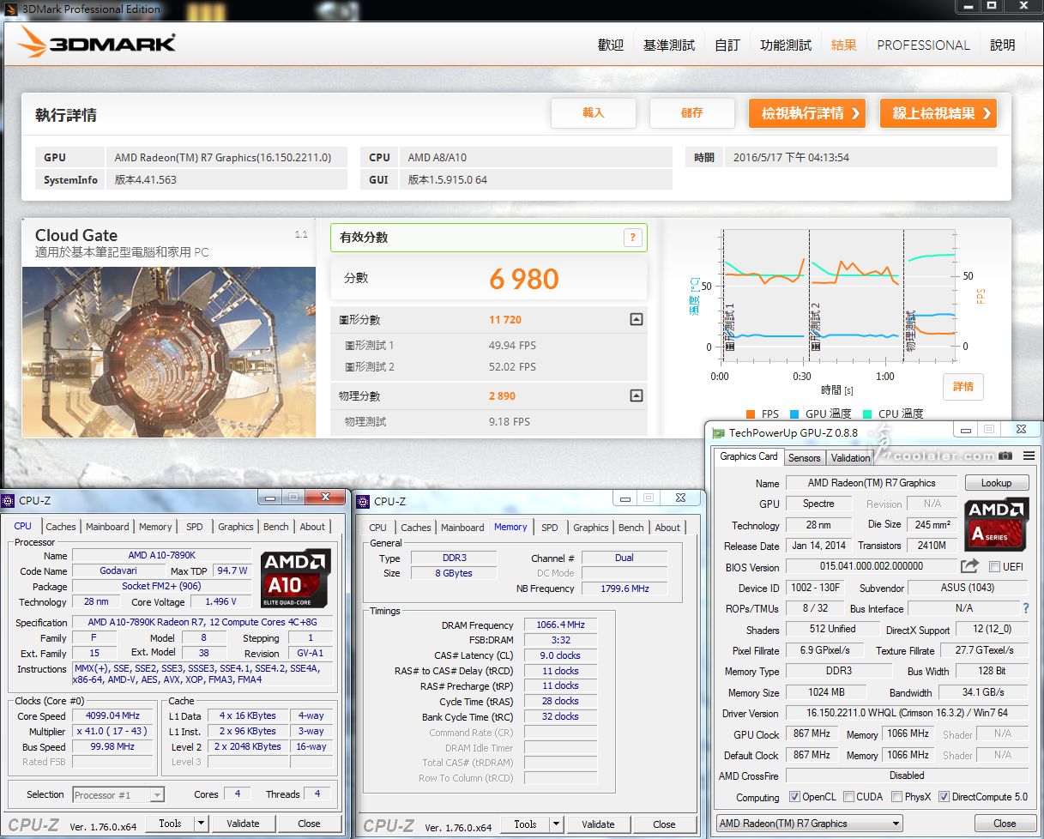Switch to the Sensors tab in GPU-Z
The width and height of the screenshot is (1044, 839).
(804, 458)
